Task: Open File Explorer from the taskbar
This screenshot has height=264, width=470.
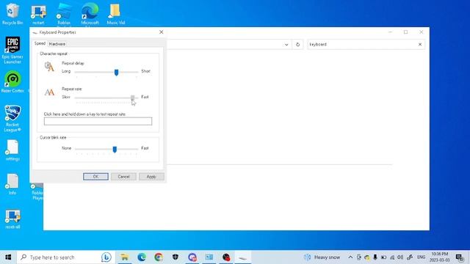Action: click(124, 257)
